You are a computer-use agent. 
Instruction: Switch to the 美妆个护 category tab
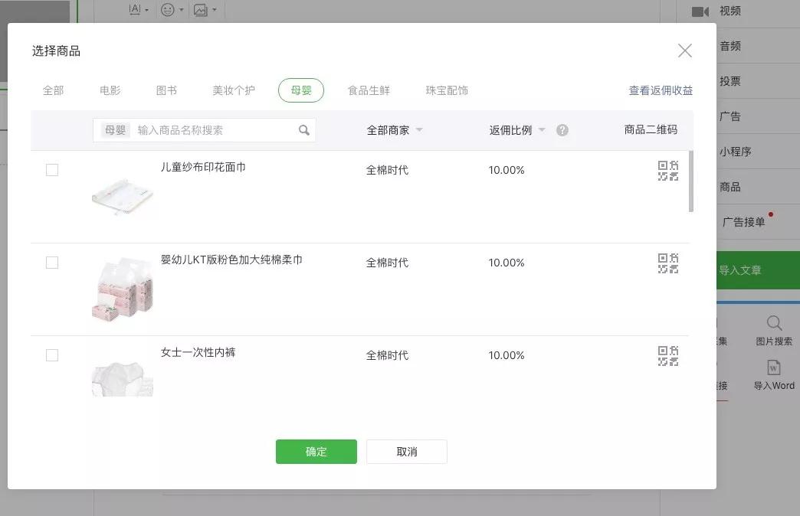point(234,90)
